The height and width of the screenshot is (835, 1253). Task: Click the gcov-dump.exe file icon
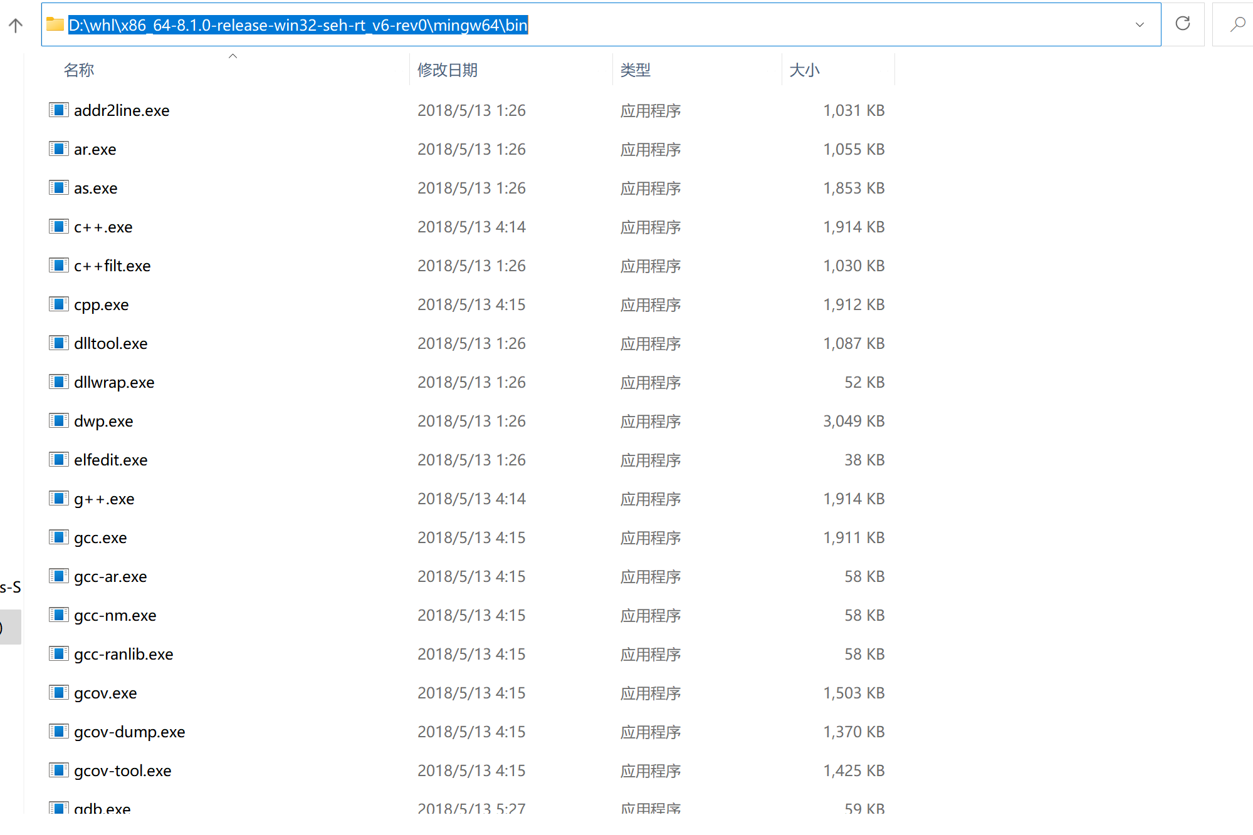pos(58,731)
